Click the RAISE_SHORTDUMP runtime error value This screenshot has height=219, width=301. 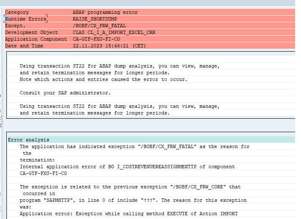click(x=95, y=19)
